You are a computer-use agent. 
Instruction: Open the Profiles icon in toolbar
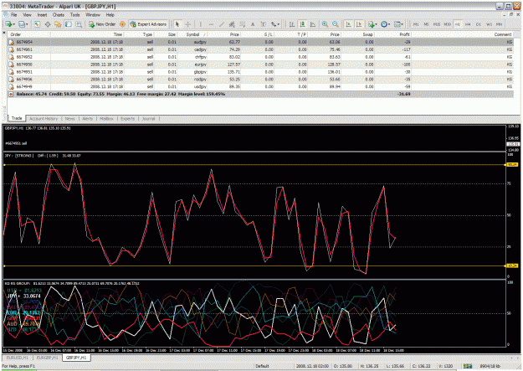(22, 24)
